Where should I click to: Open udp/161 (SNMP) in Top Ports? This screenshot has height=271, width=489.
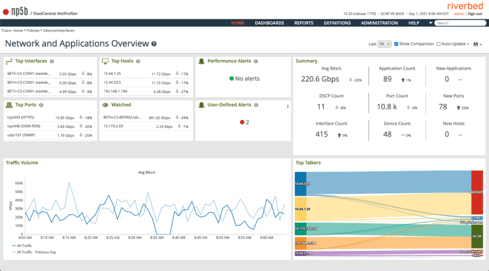(21, 135)
